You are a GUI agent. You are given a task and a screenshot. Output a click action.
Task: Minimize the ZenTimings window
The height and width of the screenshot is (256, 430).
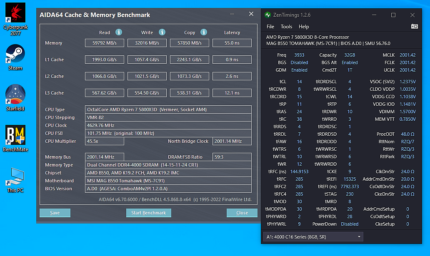[374, 15]
